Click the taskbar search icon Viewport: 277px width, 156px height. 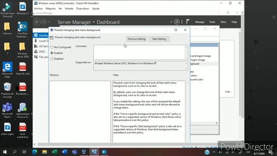tap(15, 152)
